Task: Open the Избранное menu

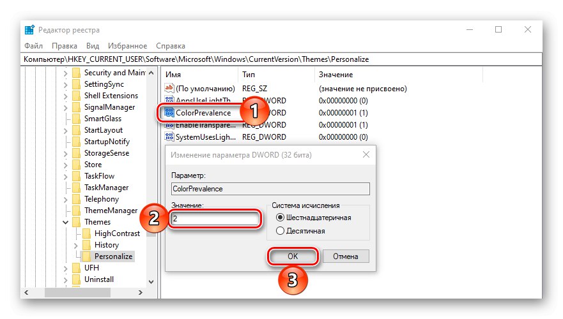Action: [127, 46]
